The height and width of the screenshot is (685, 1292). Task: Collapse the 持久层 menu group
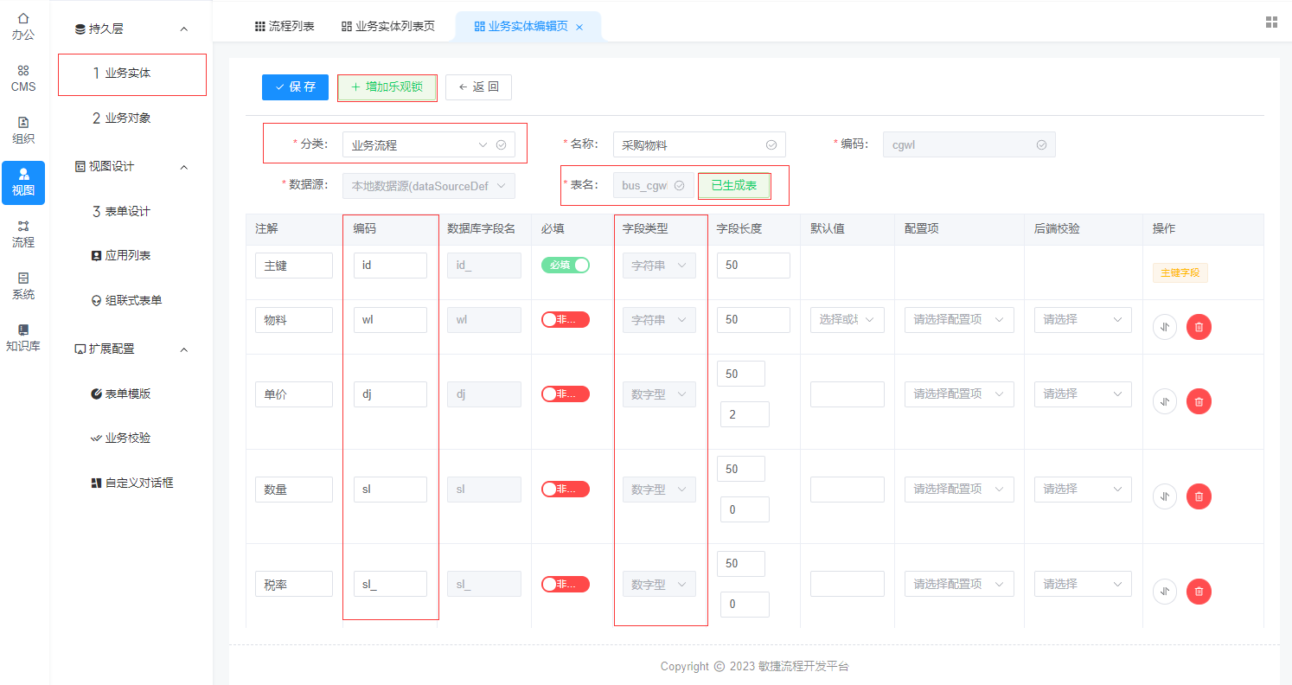click(x=183, y=29)
